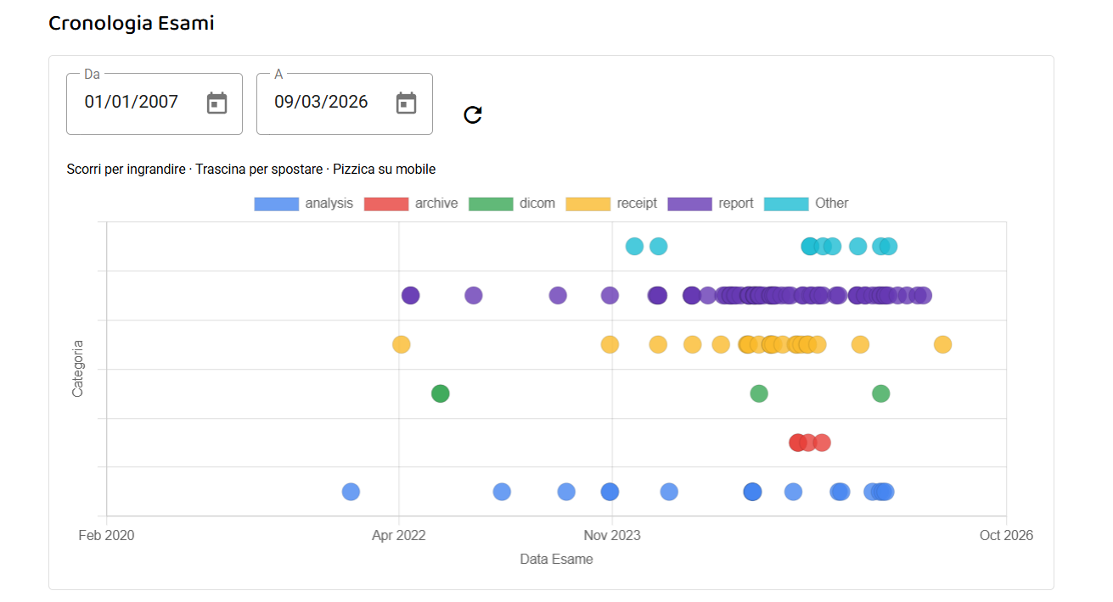Click the refresh icon beside the date fields

pyautogui.click(x=473, y=115)
